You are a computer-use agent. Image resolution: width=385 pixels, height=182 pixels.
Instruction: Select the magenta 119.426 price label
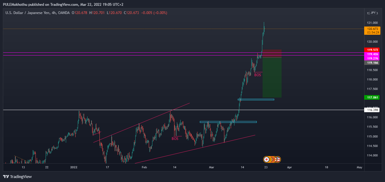click(x=372, y=54)
